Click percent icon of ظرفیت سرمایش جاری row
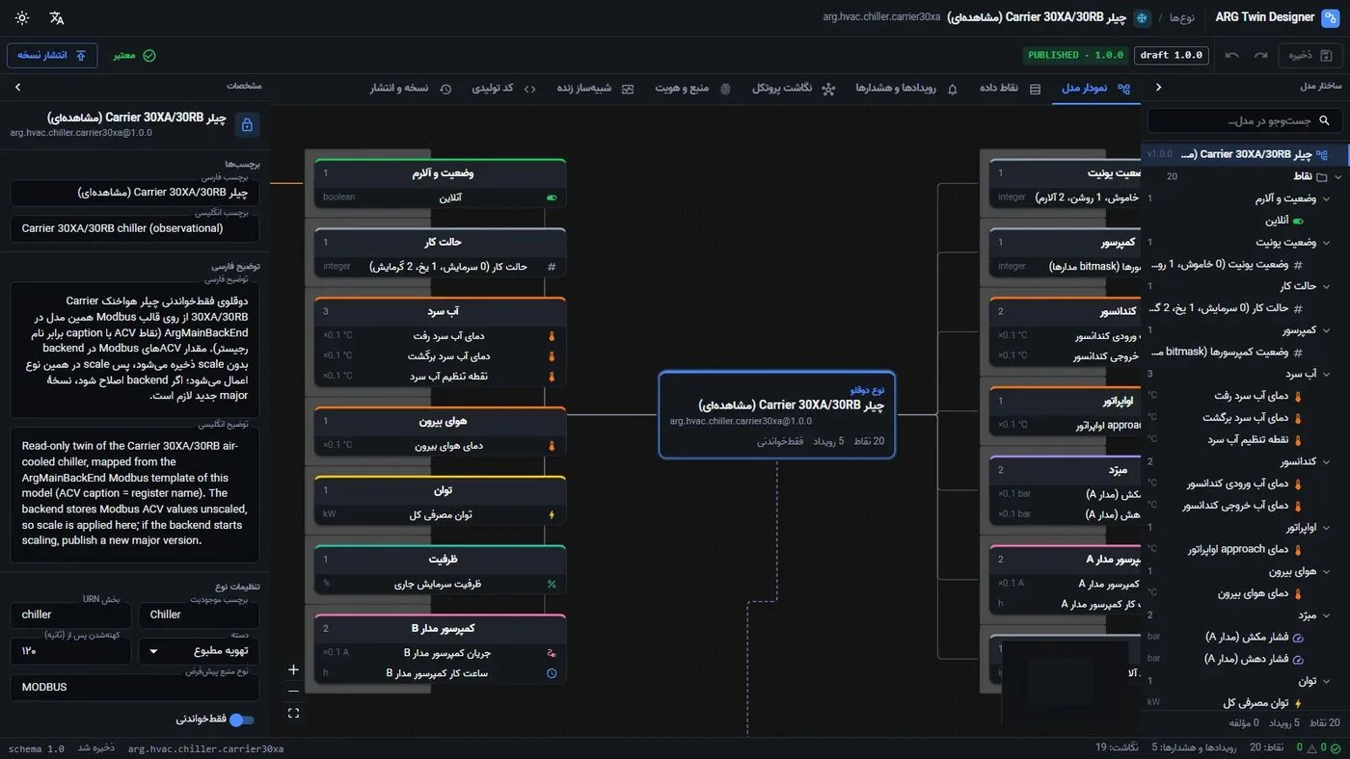Viewport: 1350px width, 759px height. 552,584
